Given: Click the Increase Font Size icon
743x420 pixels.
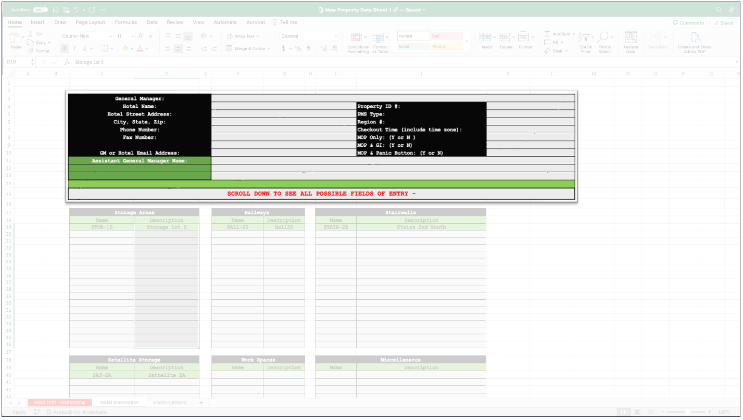Looking at the screenshot, I should pos(141,36).
